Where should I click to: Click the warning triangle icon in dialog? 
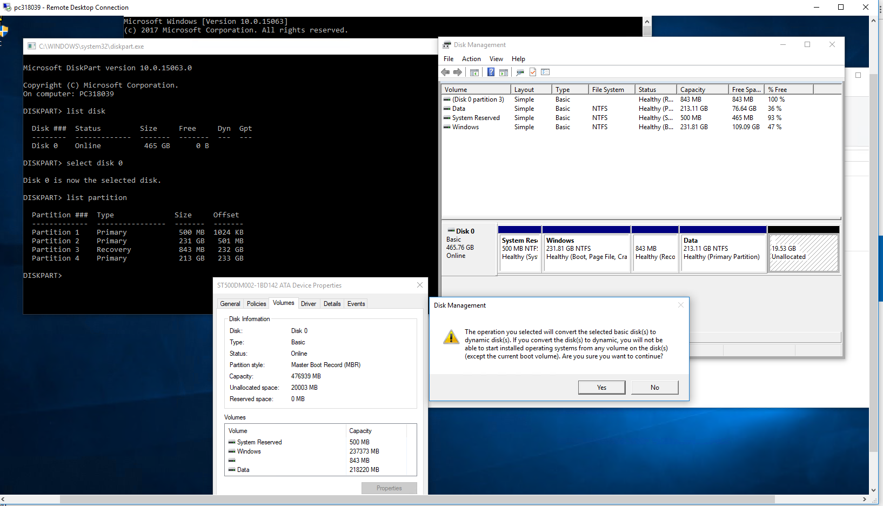(451, 337)
